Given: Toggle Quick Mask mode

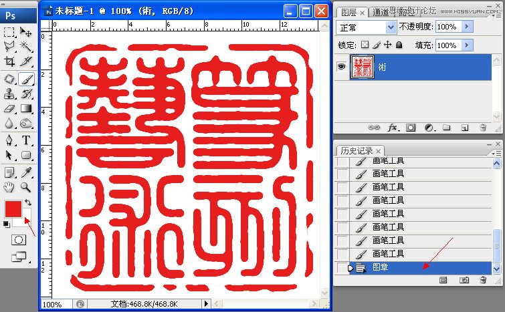Looking at the screenshot, I should click(x=19, y=240).
